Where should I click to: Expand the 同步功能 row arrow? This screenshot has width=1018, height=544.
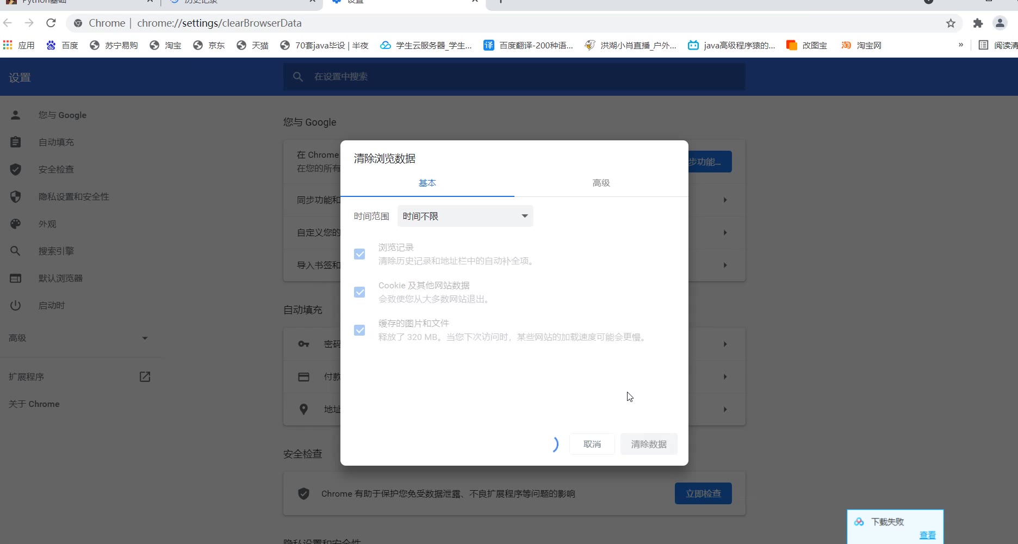[725, 200]
